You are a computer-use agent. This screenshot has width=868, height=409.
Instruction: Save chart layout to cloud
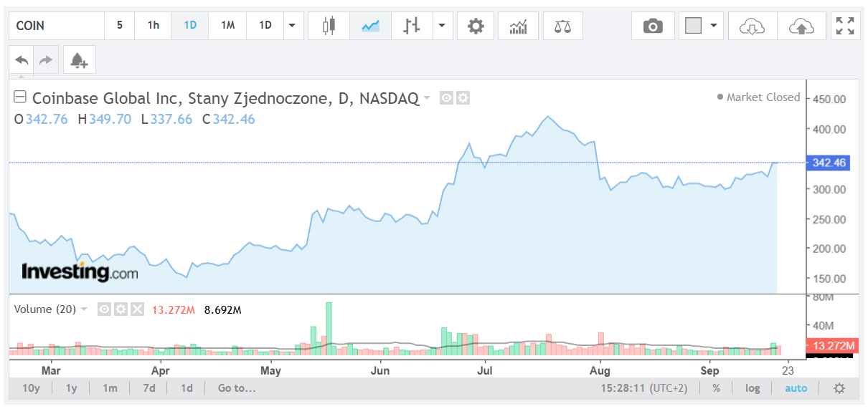(x=801, y=26)
